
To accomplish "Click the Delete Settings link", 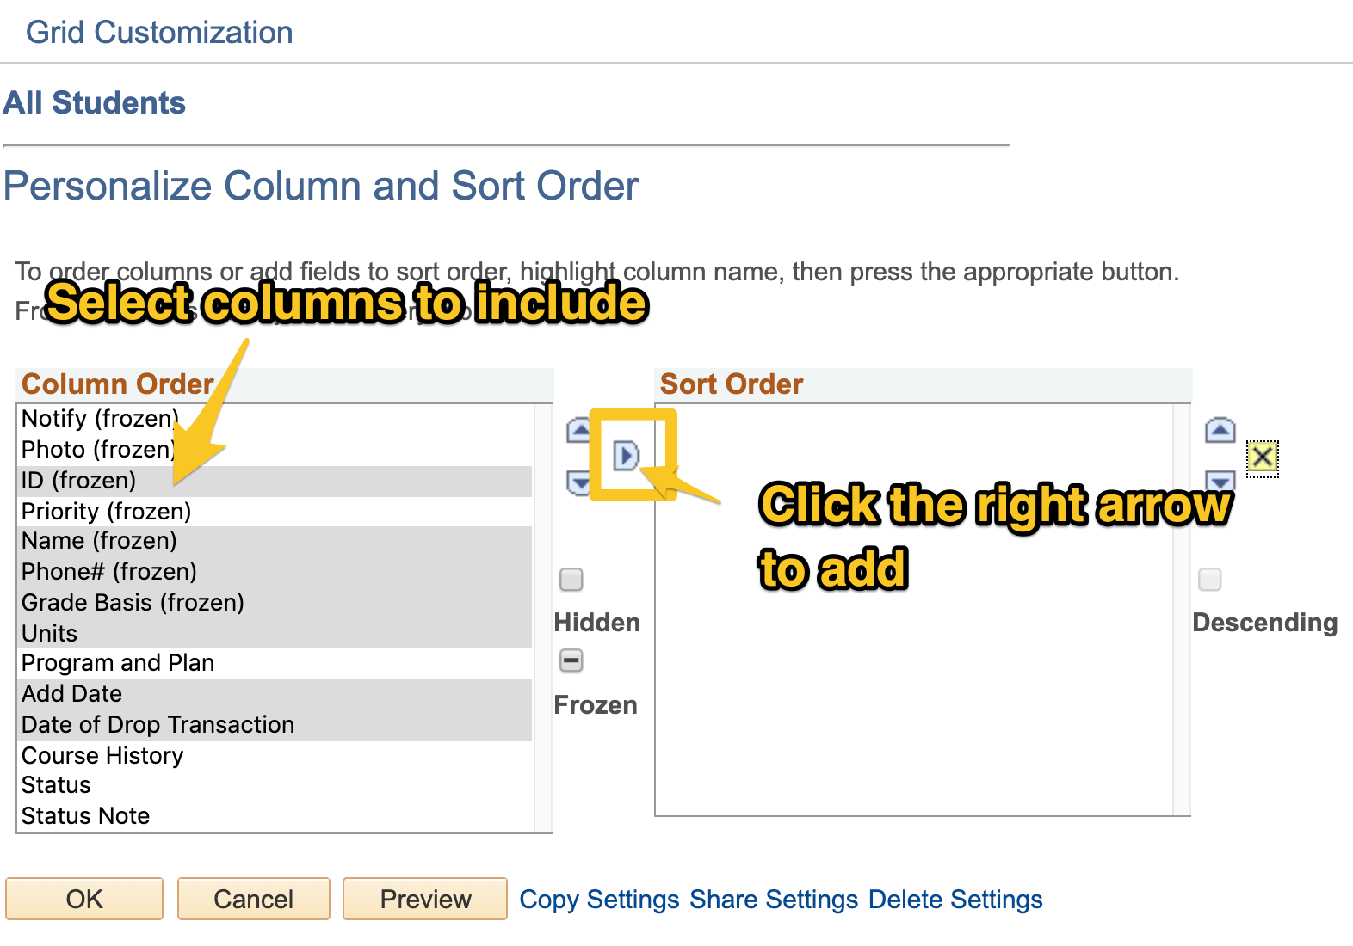I will pos(955,900).
